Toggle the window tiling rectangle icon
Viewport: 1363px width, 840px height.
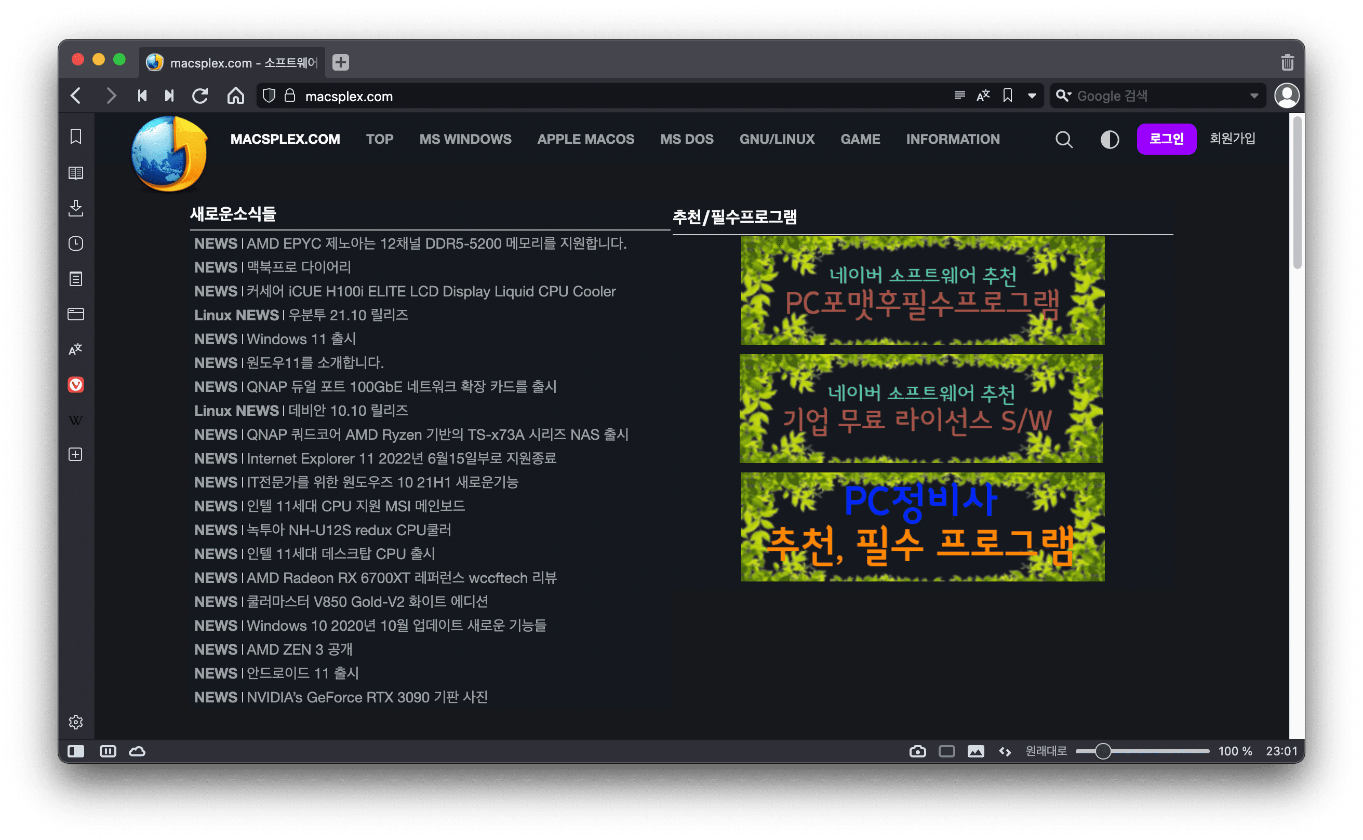946,751
